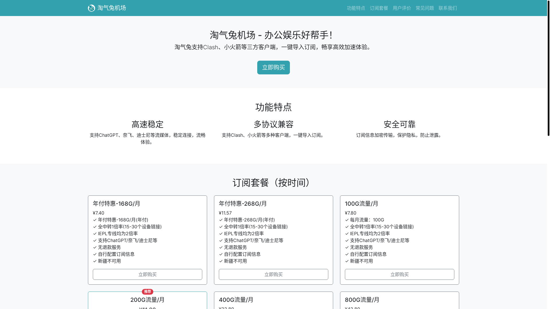Click 联系我们 in the header menu
The image size is (550, 309).
coord(447,8)
